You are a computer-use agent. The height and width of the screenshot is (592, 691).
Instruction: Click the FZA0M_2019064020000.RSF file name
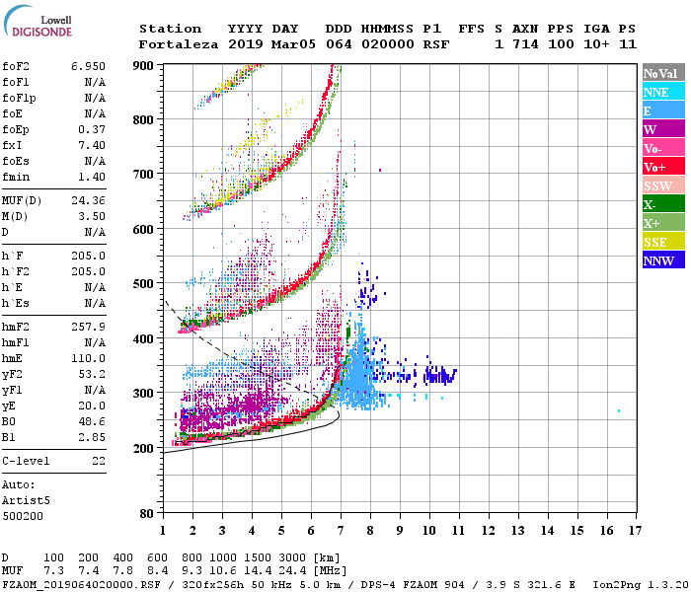click(x=81, y=585)
